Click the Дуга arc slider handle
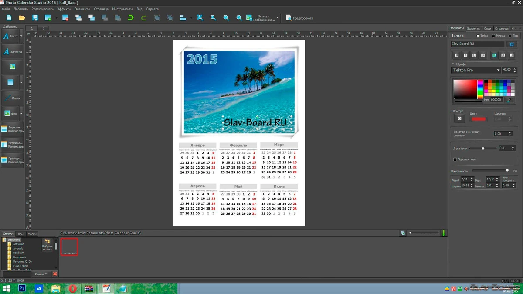The image size is (523, 294). [483, 149]
